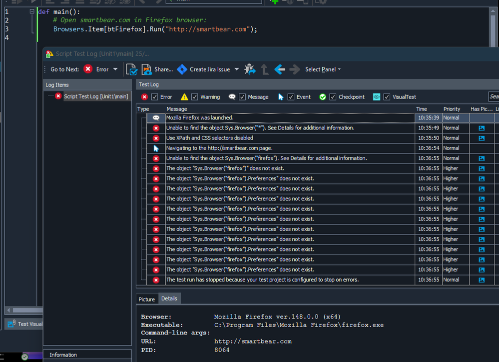The image size is (499, 362).
Task: Switch to the Picture tab
Action: (146, 299)
